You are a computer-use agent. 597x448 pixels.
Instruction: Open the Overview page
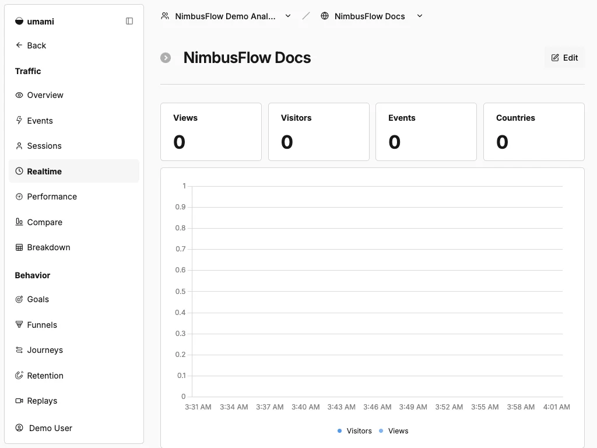(x=74, y=95)
